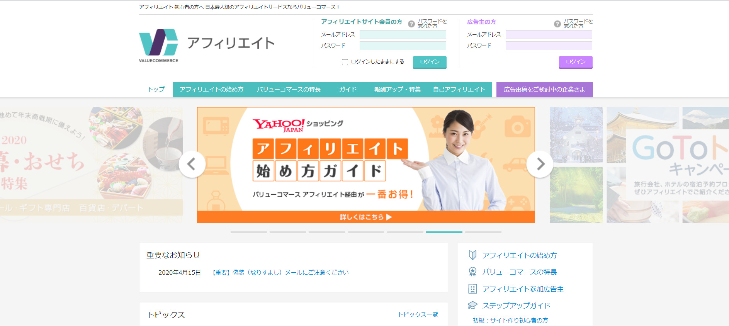This screenshot has width=729, height=326.
Task: Click advertiser パスワードを忘れた方 link
Action: pos(578,24)
